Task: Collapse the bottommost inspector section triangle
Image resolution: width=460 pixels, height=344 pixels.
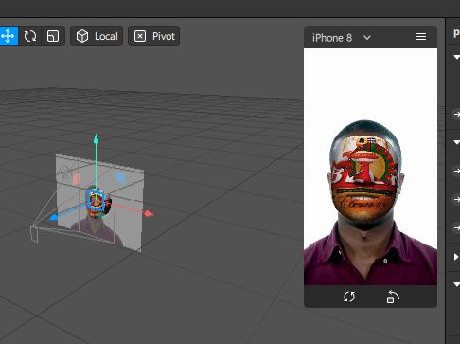Action: coord(456,284)
